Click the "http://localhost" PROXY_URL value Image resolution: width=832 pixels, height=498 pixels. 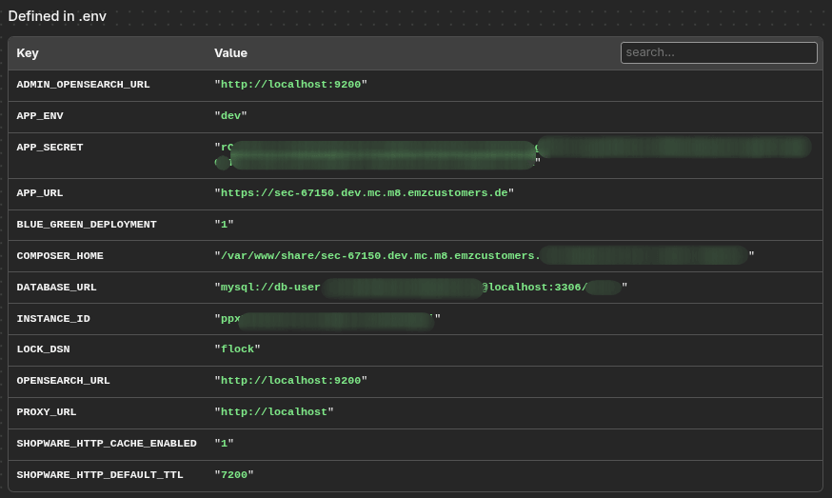(274, 411)
